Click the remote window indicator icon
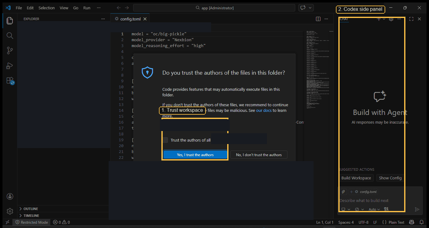 [x=7, y=222]
